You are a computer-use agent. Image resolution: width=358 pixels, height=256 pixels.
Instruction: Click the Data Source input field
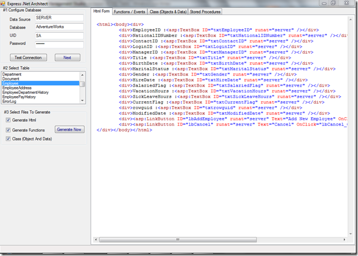tap(58, 18)
